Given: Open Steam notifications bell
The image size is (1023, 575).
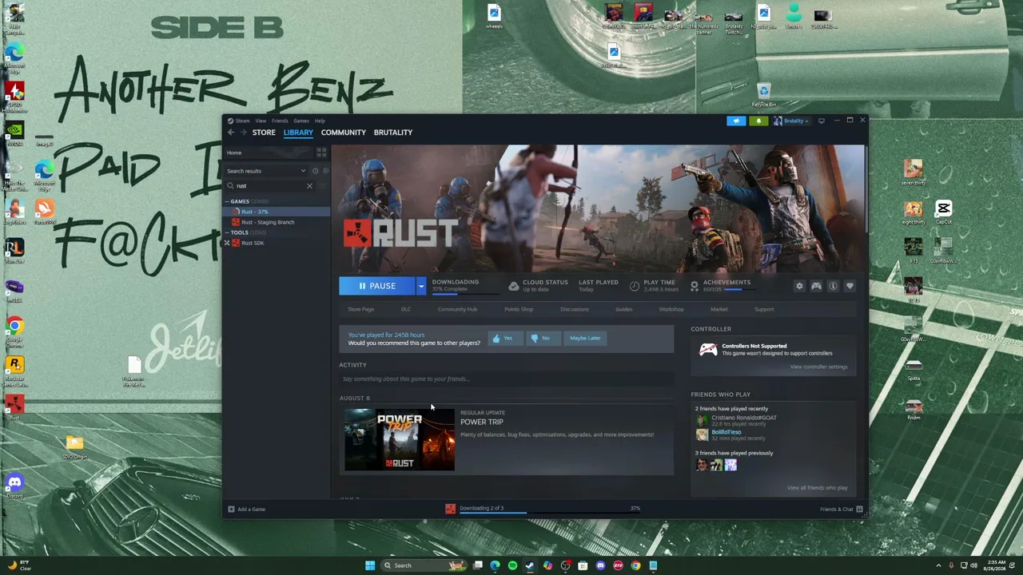Looking at the screenshot, I should pos(758,121).
